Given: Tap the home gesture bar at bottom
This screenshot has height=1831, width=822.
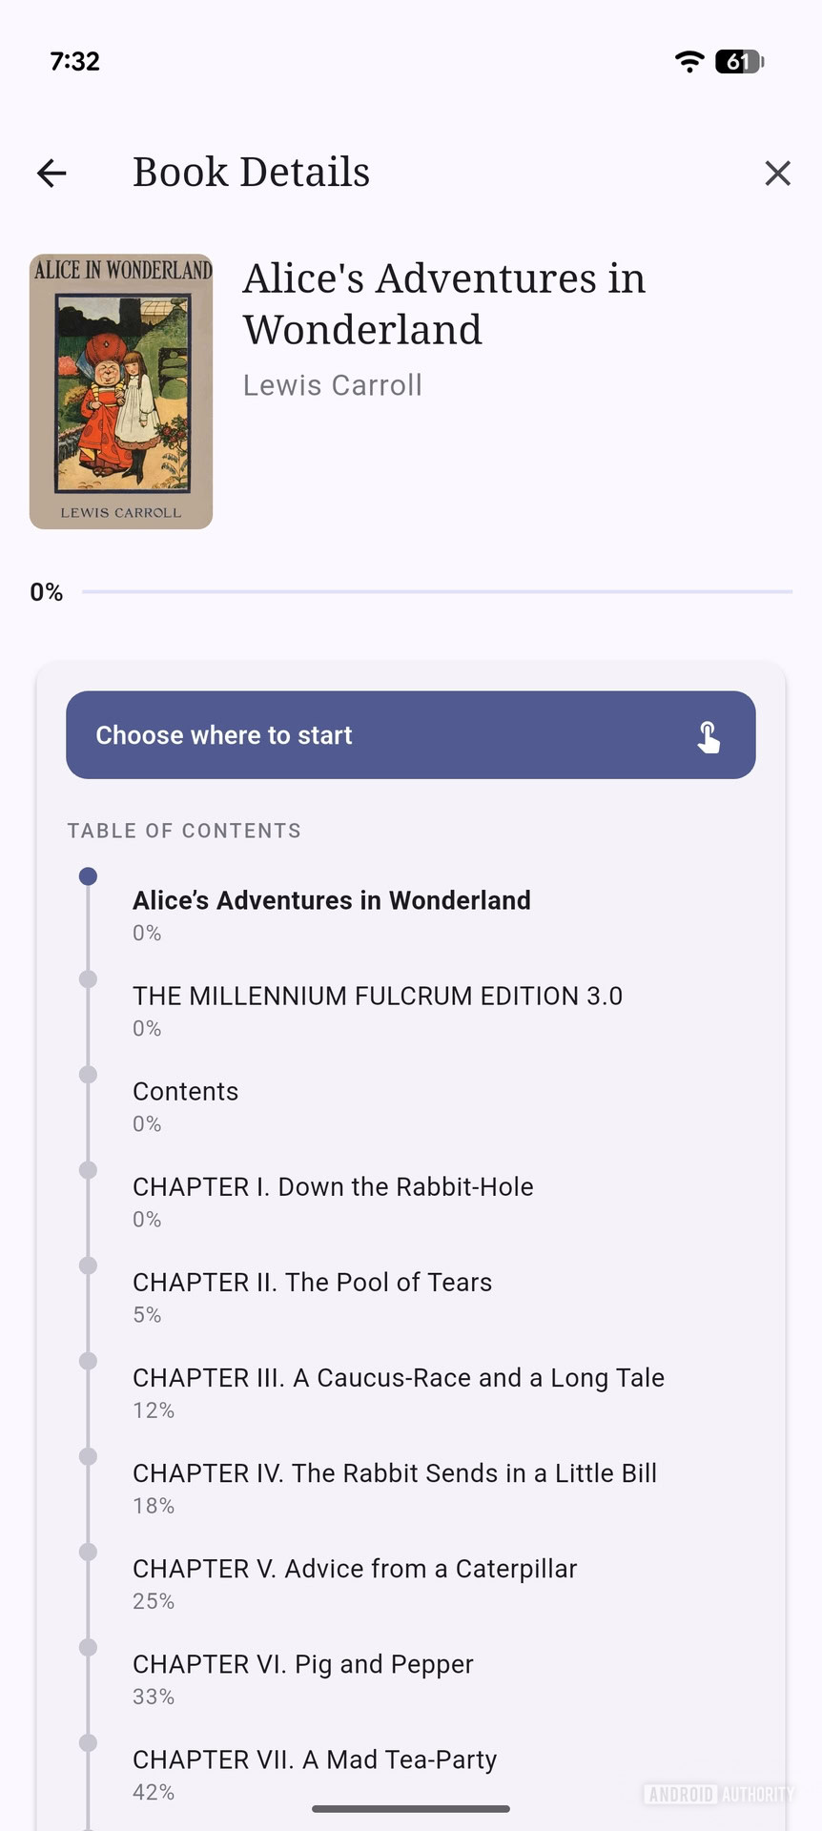Looking at the screenshot, I should tap(410, 1800).
